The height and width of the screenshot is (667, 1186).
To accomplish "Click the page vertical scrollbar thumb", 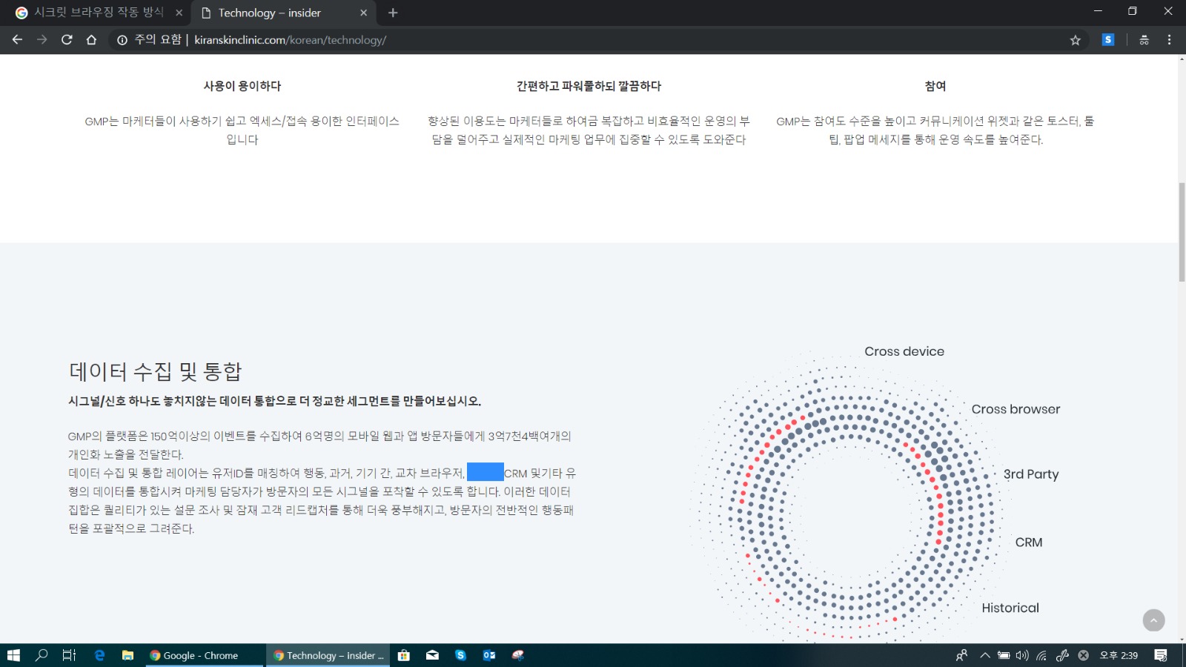I will pyautogui.click(x=1182, y=231).
